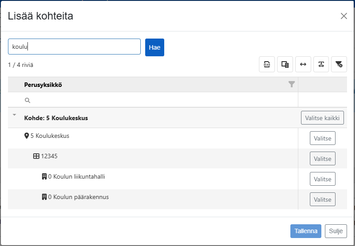Open the Perusyksikkö column filter funnel
Image resolution: width=355 pixels, height=246 pixels.
pos(292,84)
